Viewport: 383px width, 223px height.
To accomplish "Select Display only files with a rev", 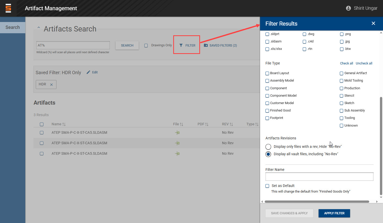I will click(x=268, y=147).
